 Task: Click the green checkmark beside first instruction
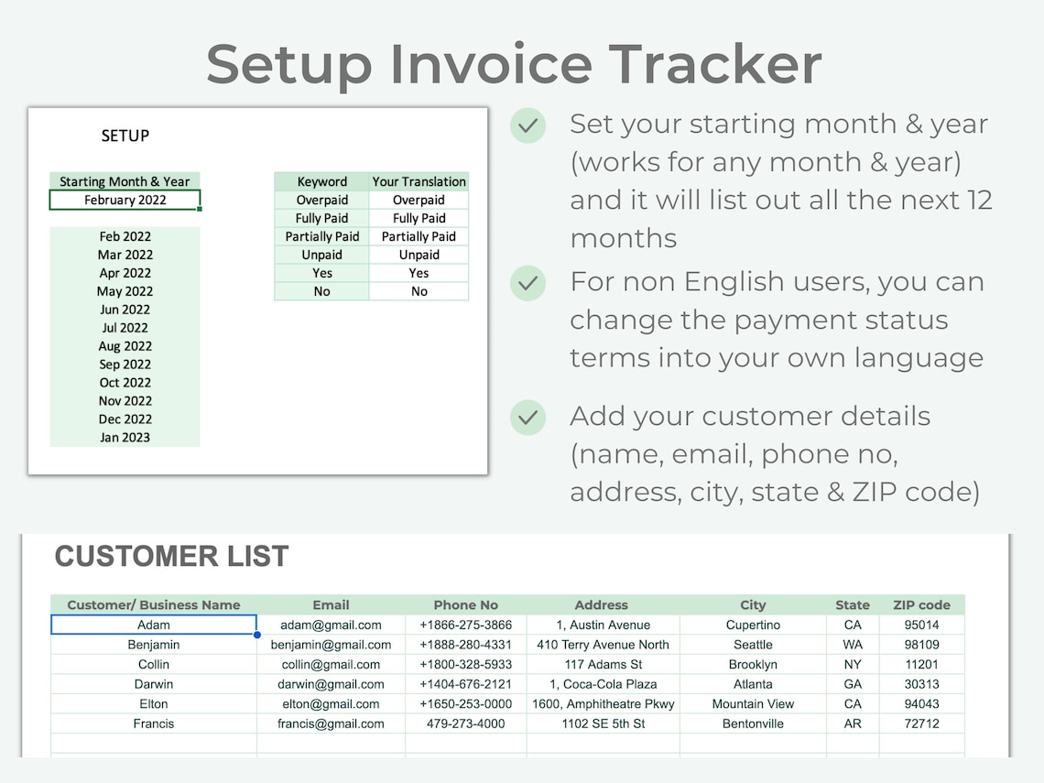527,125
